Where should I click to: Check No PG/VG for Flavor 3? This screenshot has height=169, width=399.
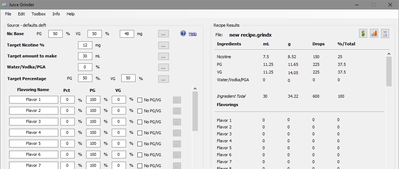pos(140,122)
